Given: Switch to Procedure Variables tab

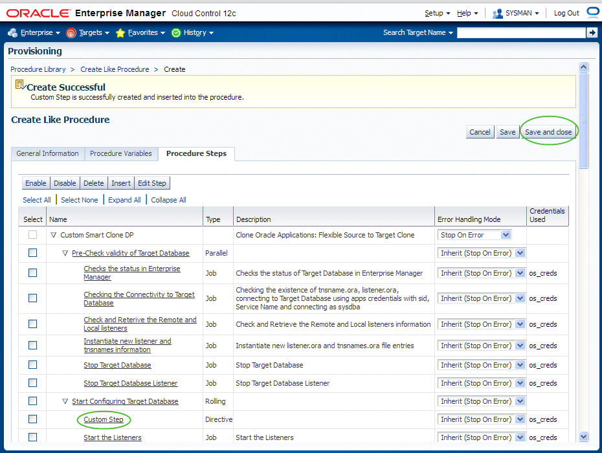Looking at the screenshot, I should click(x=121, y=153).
